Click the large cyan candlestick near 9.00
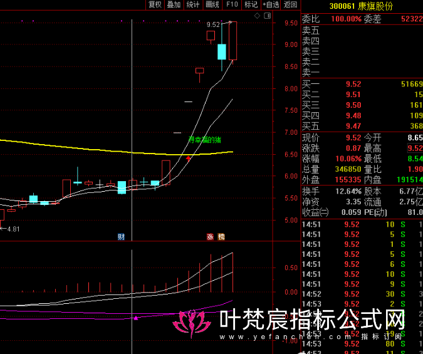Screen dimensions: 423x354 click(222, 51)
